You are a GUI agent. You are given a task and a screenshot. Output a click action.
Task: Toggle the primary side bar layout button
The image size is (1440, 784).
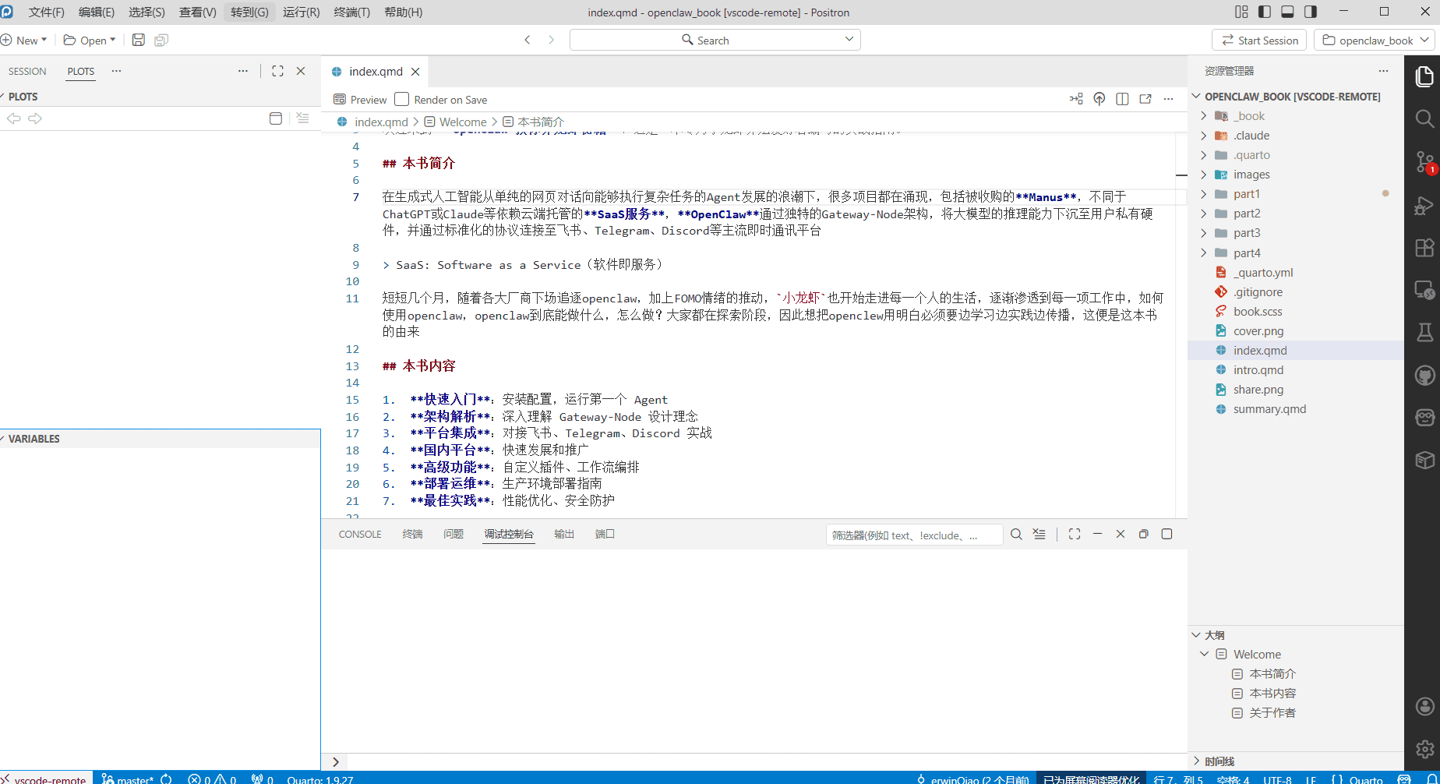(1265, 12)
